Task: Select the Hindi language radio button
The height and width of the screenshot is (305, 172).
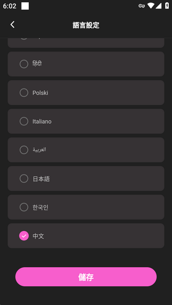Action: coord(24,64)
